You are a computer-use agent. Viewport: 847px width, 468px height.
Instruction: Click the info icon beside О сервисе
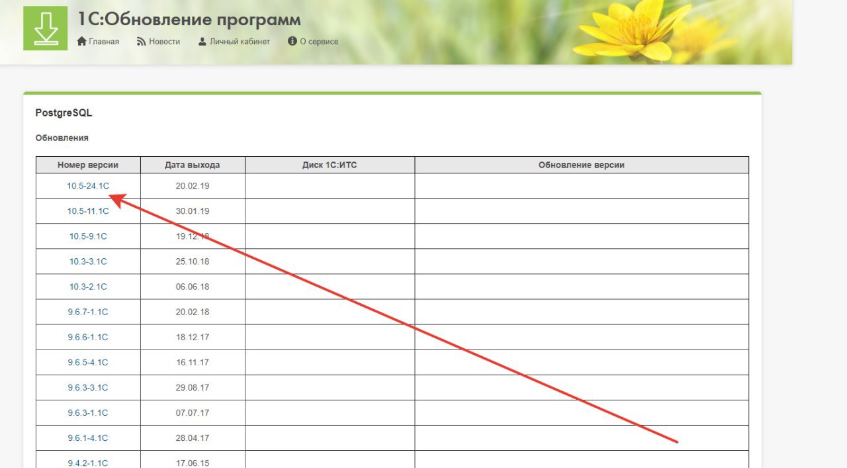pyautogui.click(x=292, y=41)
